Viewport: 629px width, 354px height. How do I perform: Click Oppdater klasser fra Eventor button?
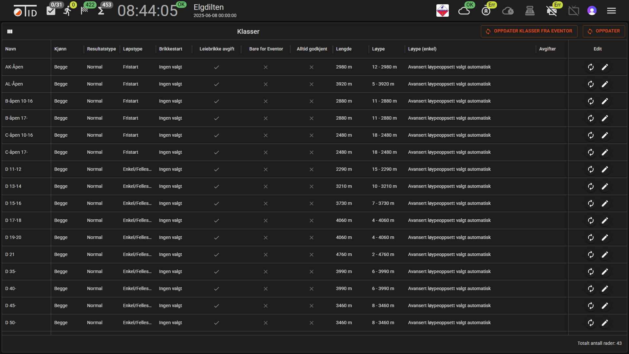pyautogui.click(x=529, y=31)
